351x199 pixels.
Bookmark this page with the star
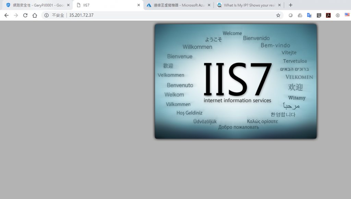pyautogui.click(x=278, y=15)
